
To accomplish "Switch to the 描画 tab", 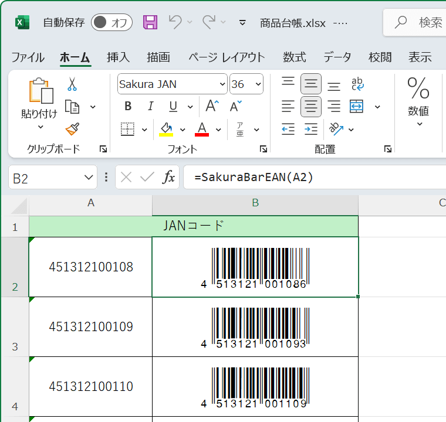I will point(158,57).
